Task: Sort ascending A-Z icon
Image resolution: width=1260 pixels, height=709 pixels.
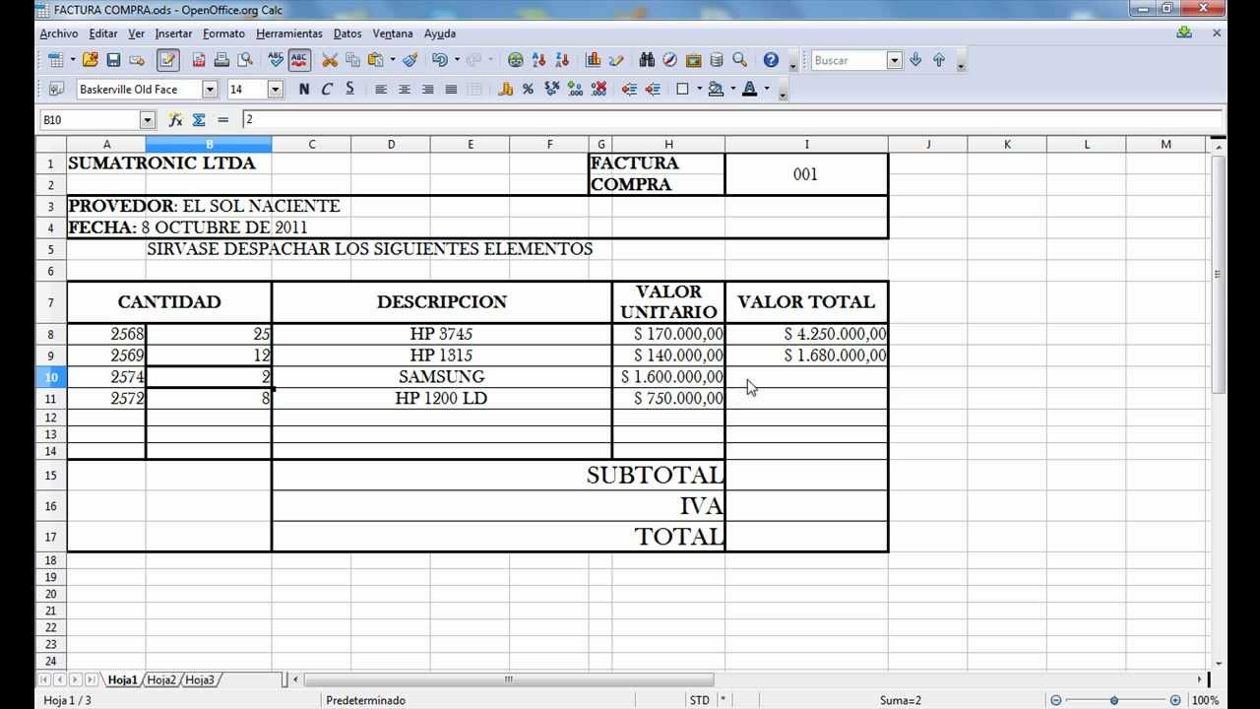Action: click(538, 60)
